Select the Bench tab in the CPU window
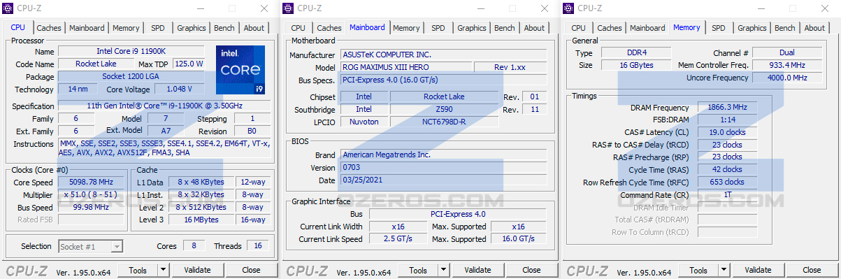The image size is (841, 279). 224,28
